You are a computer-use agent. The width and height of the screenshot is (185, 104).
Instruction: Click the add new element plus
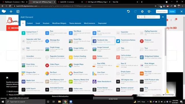click(11, 12)
